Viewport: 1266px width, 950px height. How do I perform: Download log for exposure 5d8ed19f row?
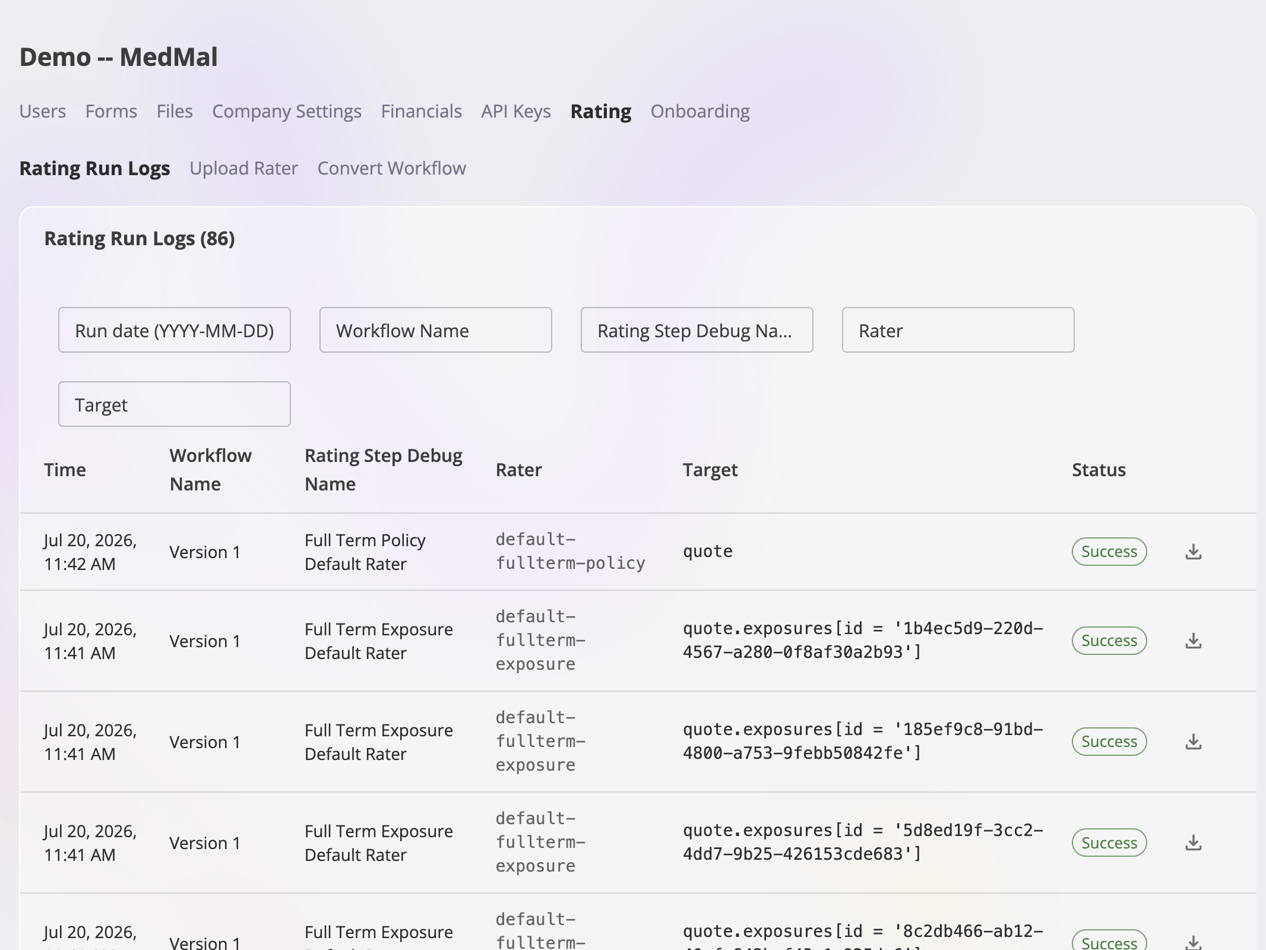(1194, 843)
